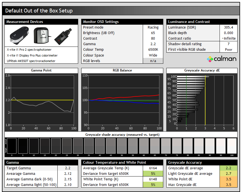The image size is (242, 192).
Task: Open the Colour Temp 6500K value cell
Action: (153, 50)
